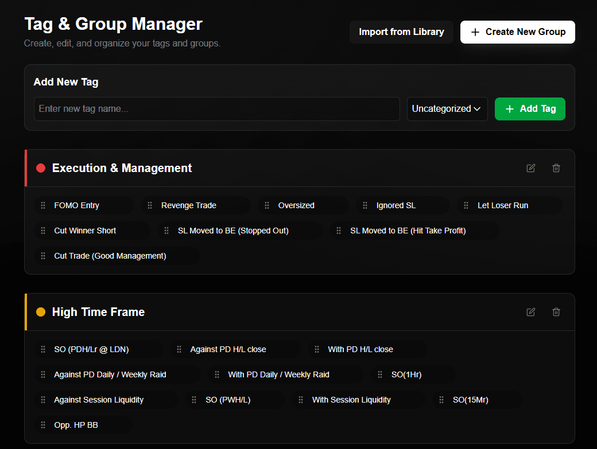597x449 pixels.
Task: Grab handle of SL Moved to BE (Stopped Out)
Action: (166, 231)
